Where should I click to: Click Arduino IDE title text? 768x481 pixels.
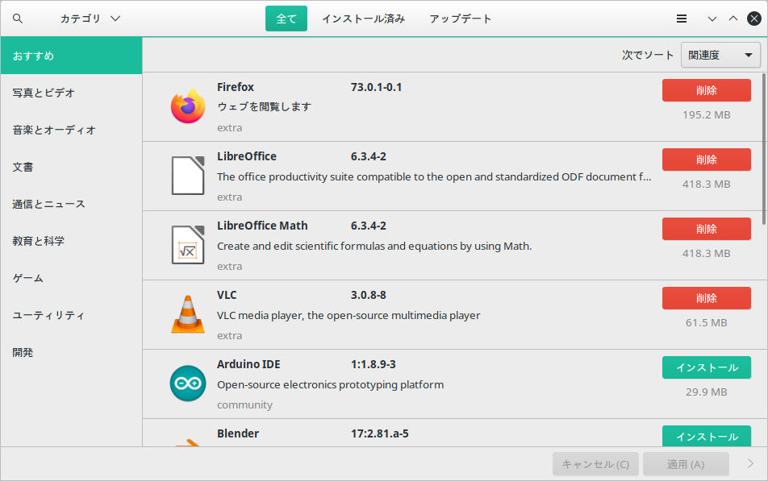pos(248,364)
